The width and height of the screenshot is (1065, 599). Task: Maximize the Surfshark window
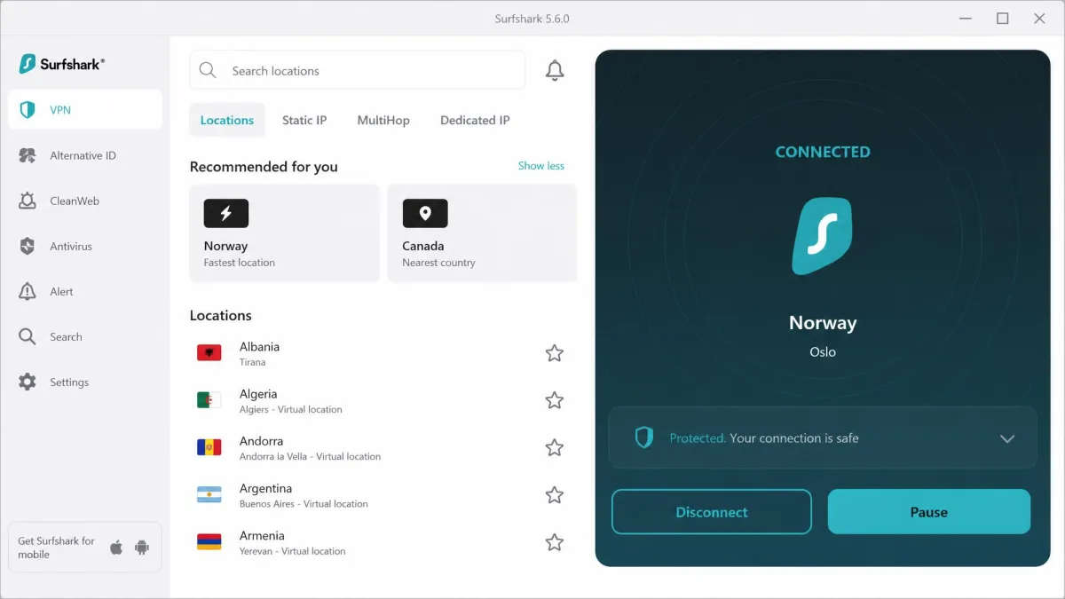pos(1003,18)
